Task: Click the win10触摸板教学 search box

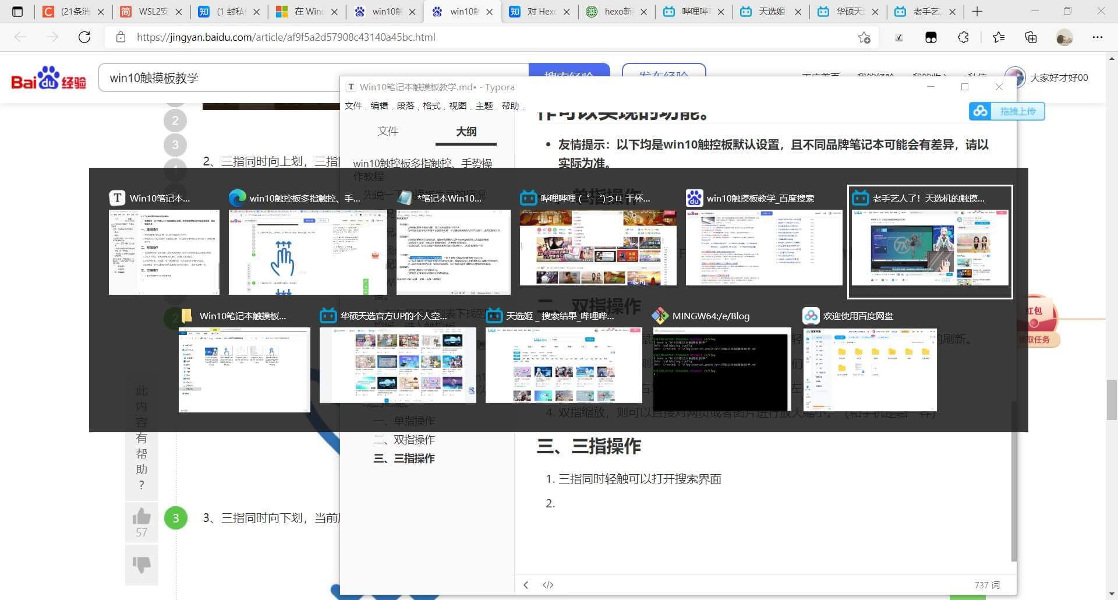Action: click(313, 78)
